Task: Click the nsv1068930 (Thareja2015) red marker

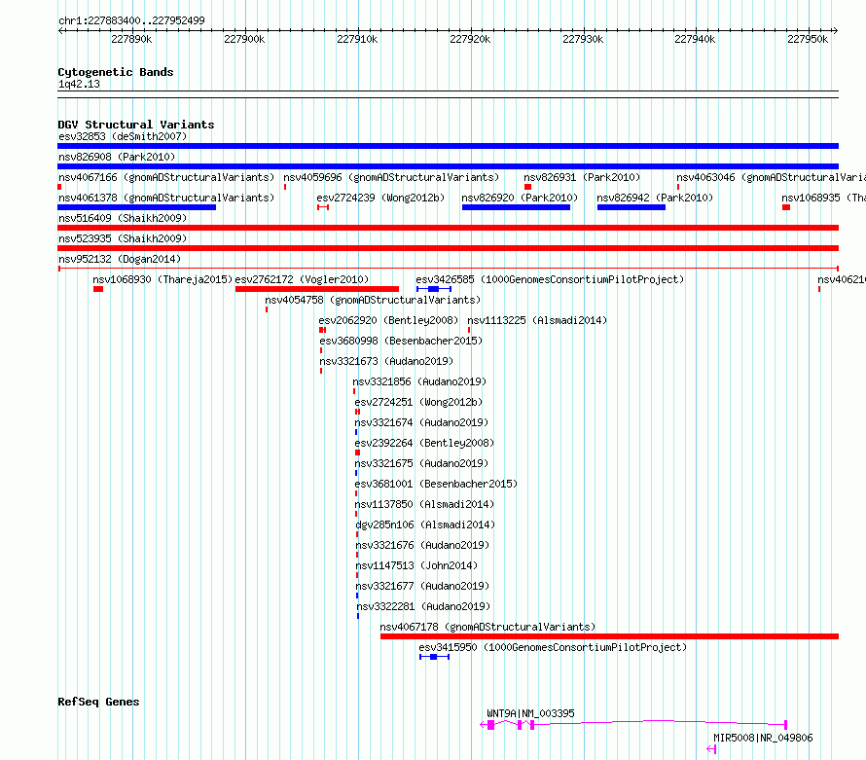Action: tap(98, 289)
